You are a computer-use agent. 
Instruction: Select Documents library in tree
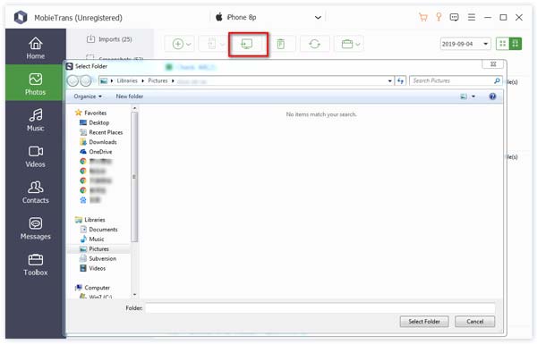click(99, 230)
